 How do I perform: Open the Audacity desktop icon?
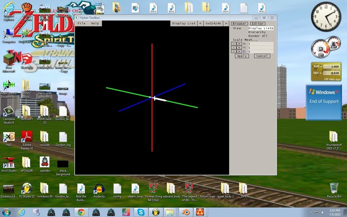[99, 189]
